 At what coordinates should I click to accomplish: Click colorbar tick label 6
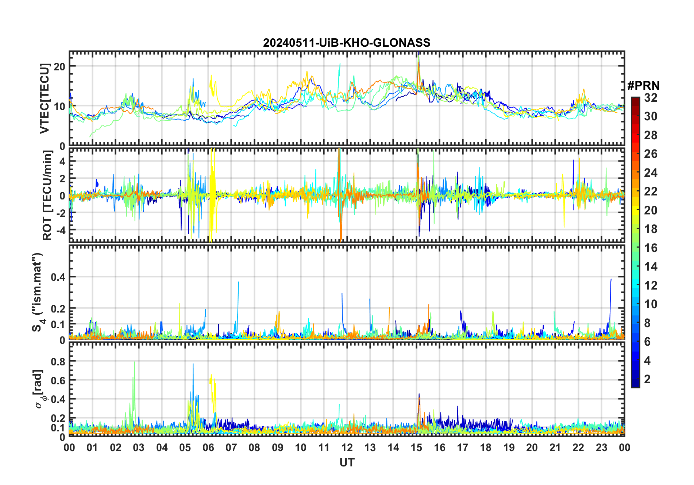point(647,342)
